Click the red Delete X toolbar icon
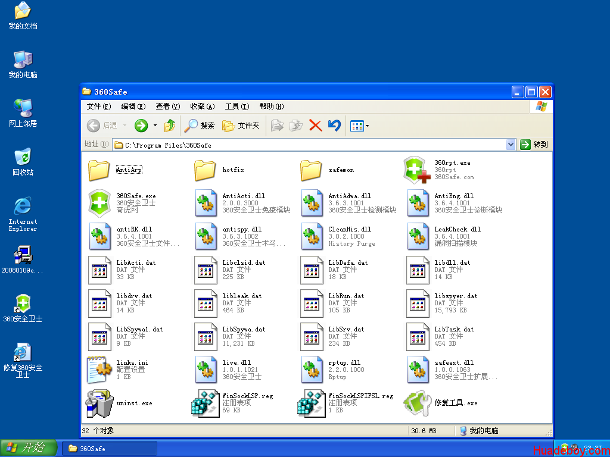 (316, 126)
